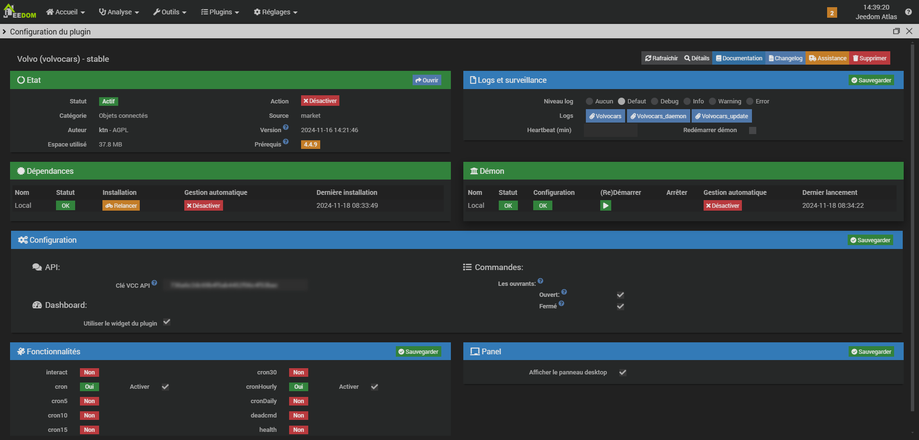Click the chevron beside Configuration du plugin
Image resolution: width=919 pixels, height=440 pixels.
(x=4, y=32)
